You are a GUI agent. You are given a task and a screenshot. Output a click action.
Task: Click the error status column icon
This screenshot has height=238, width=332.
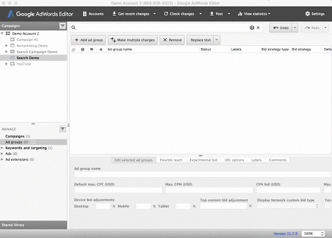pos(82,49)
